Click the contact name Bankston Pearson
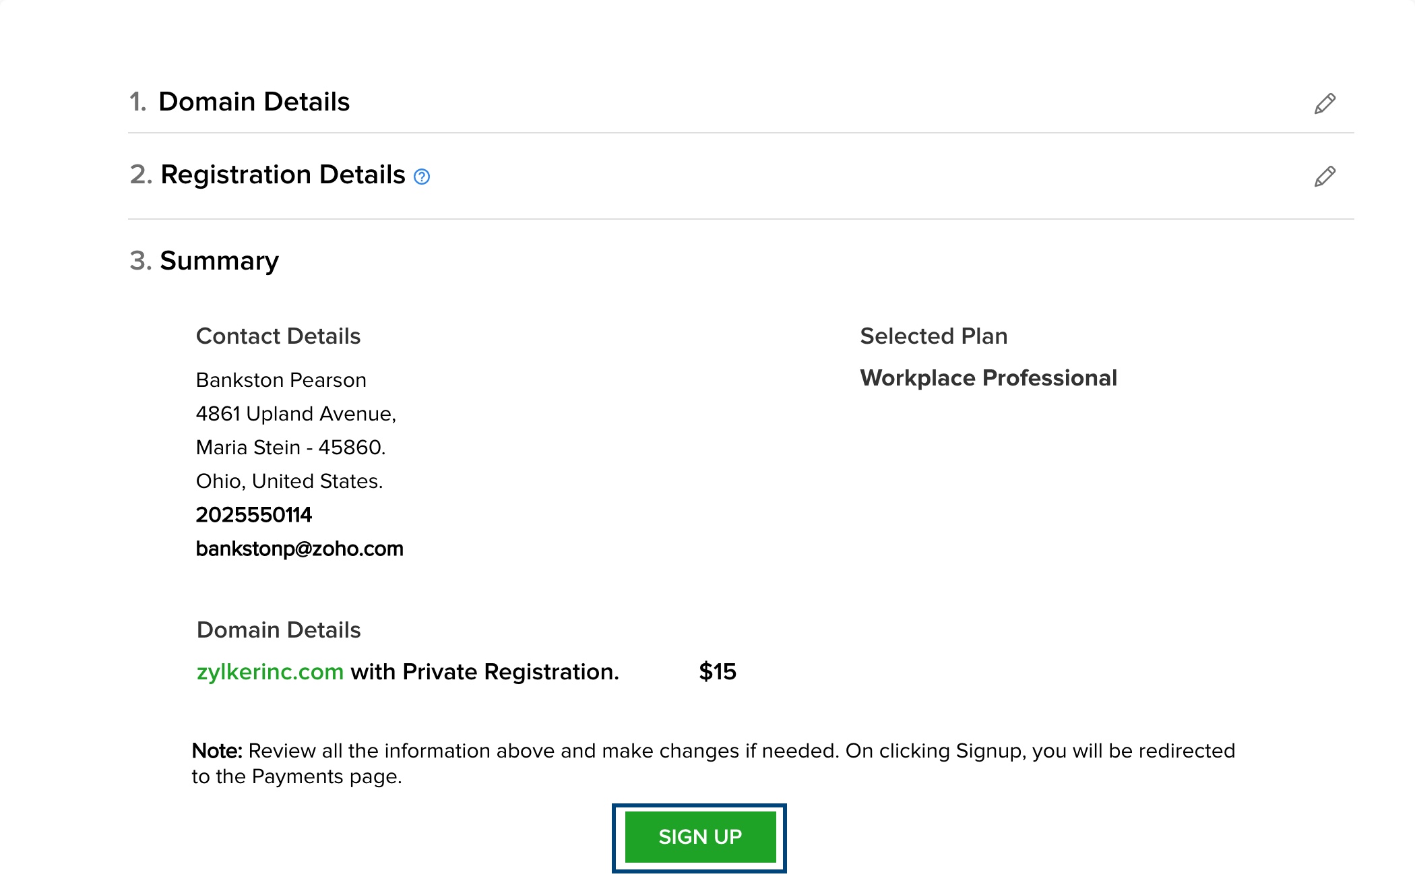1415x891 pixels. click(x=281, y=380)
